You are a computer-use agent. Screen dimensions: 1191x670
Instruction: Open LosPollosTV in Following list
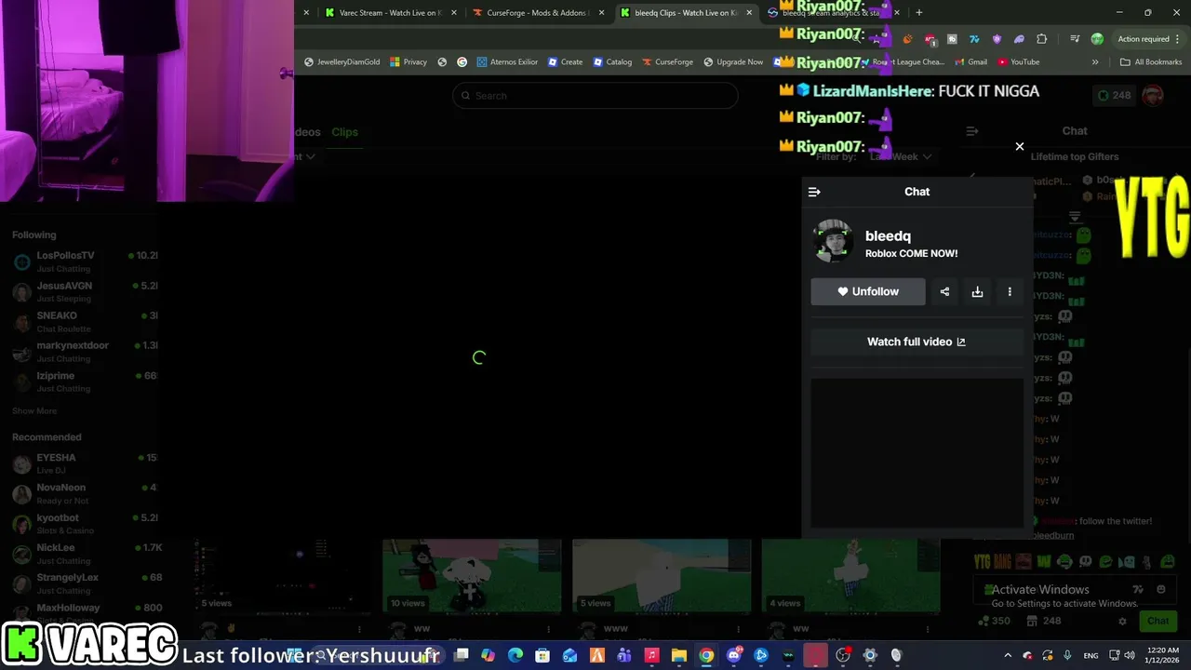click(x=86, y=261)
